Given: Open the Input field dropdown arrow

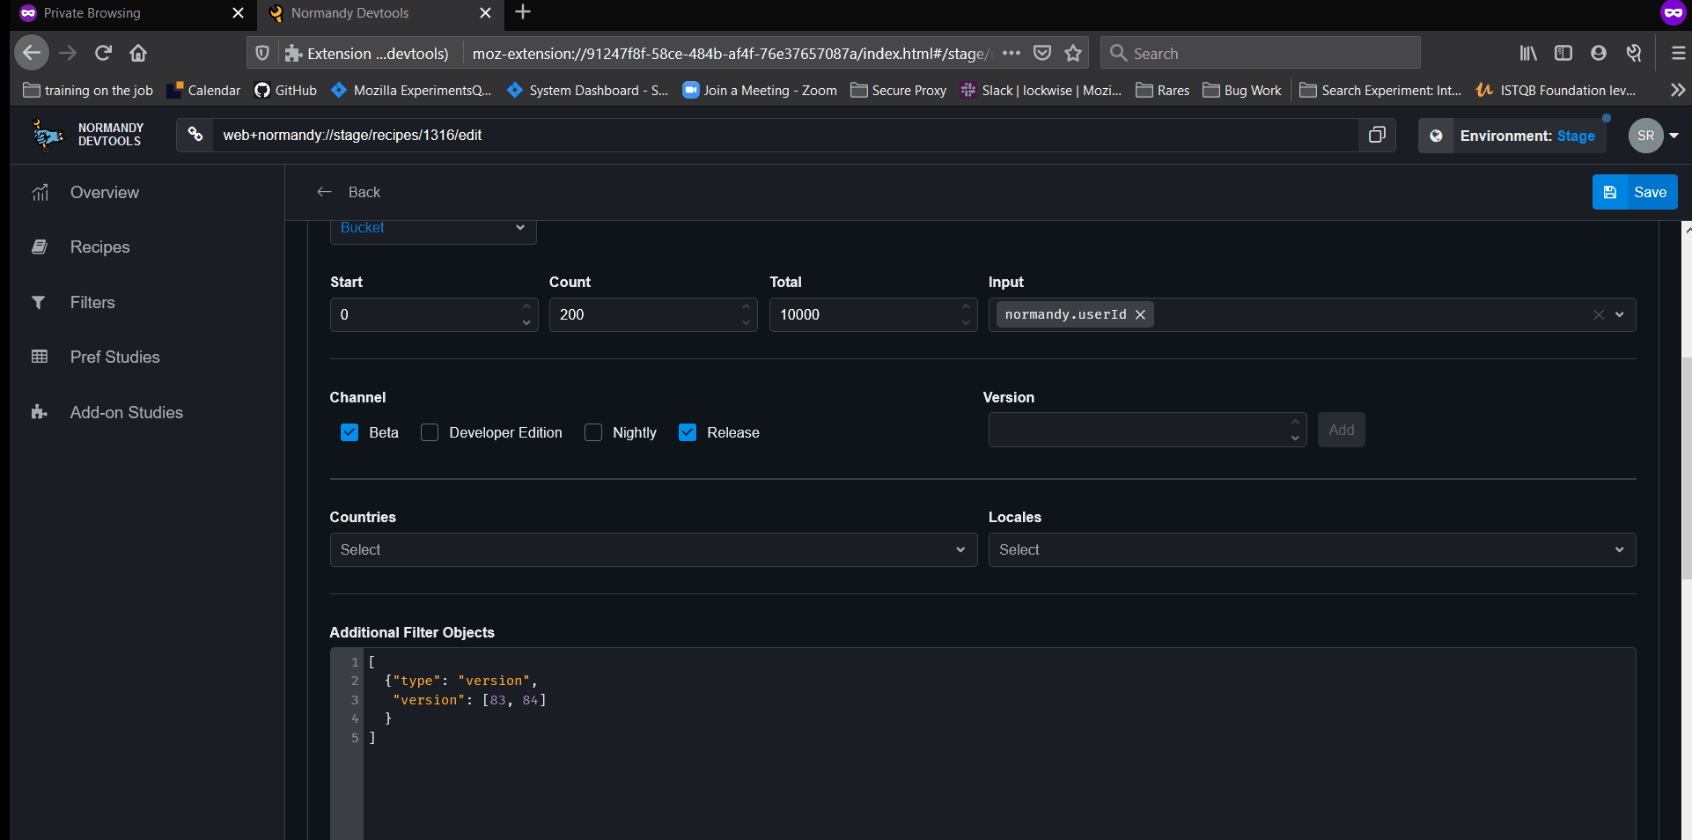Looking at the screenshot, I should (1619, 314).
